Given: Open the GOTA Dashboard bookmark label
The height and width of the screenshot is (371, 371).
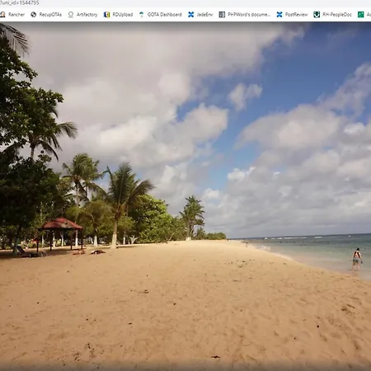Looking at the screenshot, I should click(165, 15).
